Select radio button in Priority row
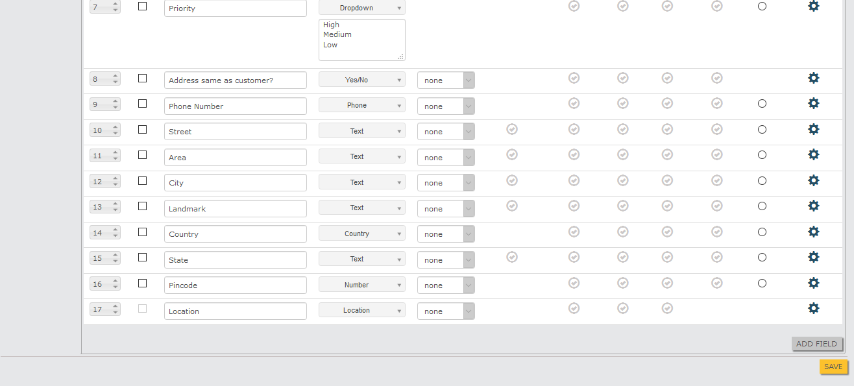 [x=762, y=6]
